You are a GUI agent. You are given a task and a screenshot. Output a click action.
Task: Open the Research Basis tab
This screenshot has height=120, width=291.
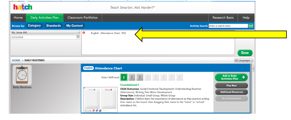click(223, 18)
